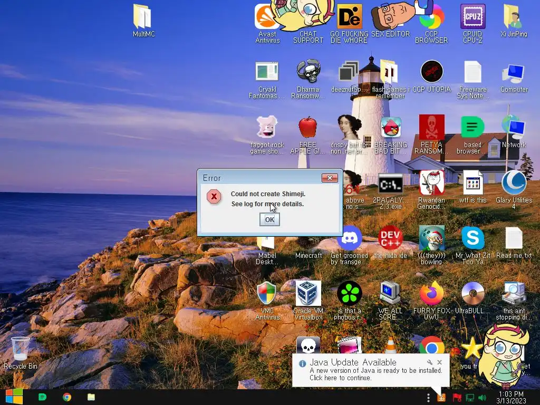Open Action Center red flag tray icon
The width and height of the screenshot is (540, 405).
[x=457, y=398]
